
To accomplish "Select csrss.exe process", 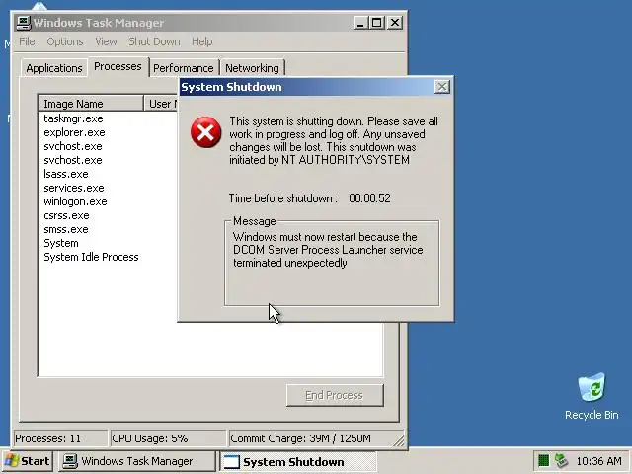I will coord(66,215).
